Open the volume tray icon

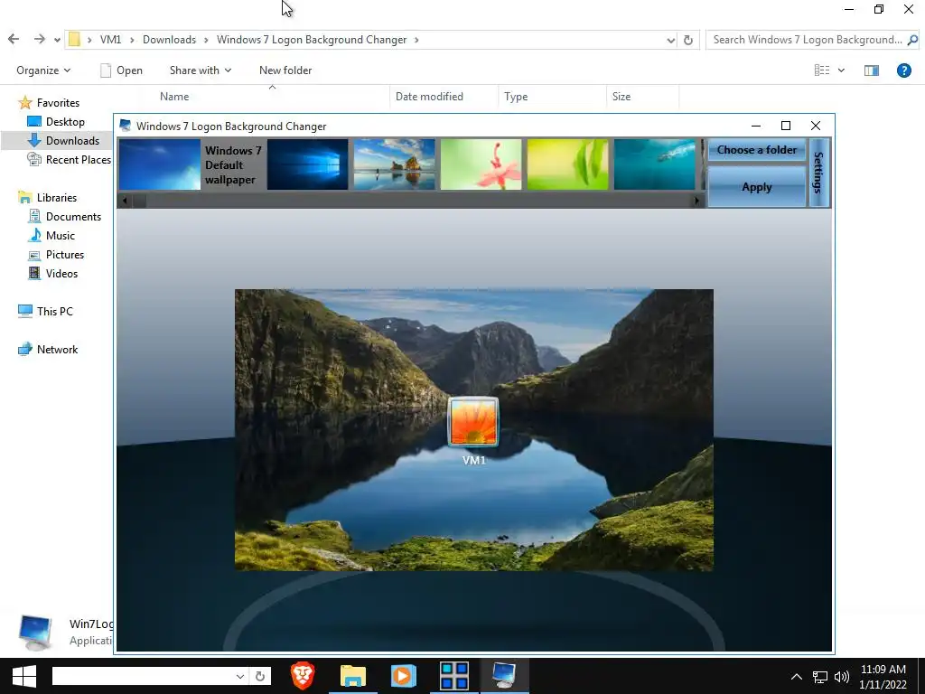[x=842, y=677]
